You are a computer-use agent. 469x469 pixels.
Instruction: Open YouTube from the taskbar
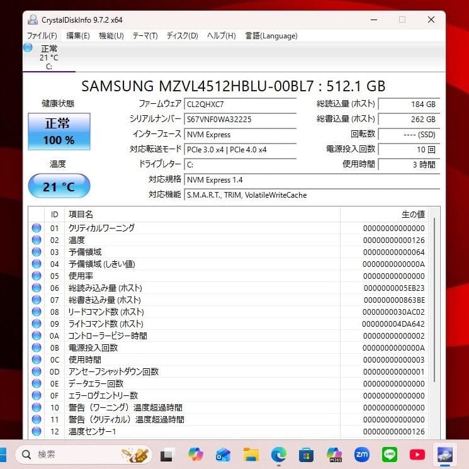pyautogui.click(x=417, y=455)
